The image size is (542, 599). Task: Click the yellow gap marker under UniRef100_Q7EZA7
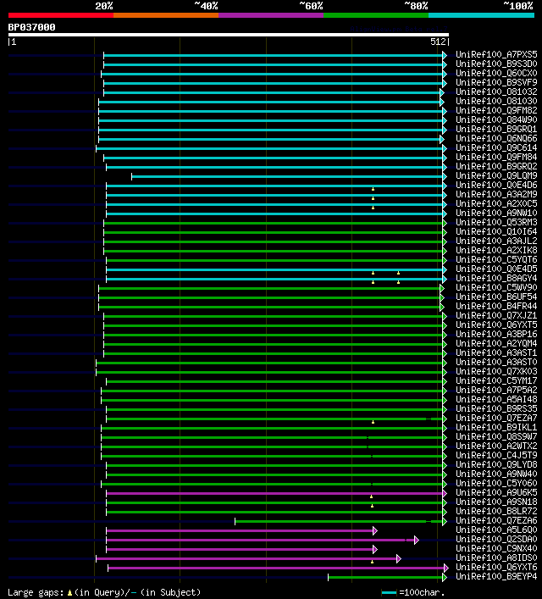point(373,422)
